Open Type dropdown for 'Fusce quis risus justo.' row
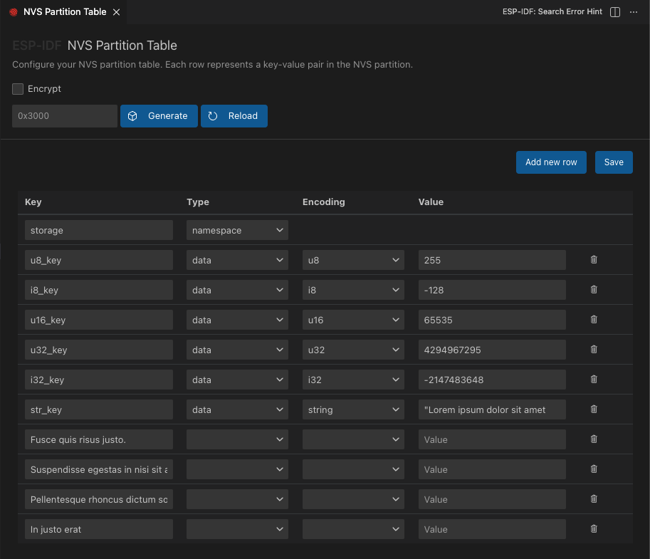The image size is (650, 559). [x=237, y=440]
